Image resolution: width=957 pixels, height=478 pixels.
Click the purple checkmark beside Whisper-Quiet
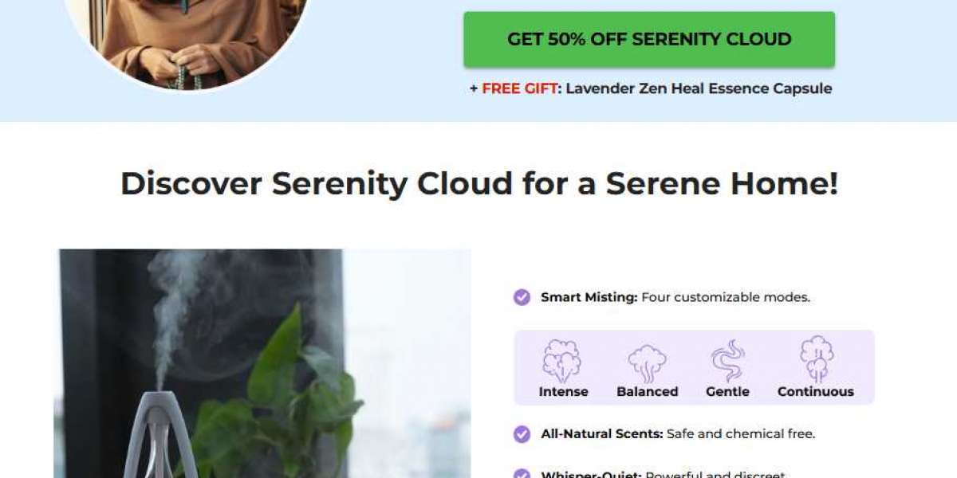(522, 475)
